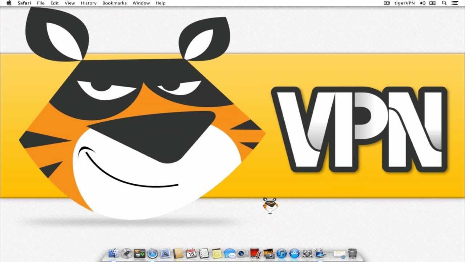465x262 pixels.
Task: Open Notification Center list icon
Action: [x=455, y=3]
